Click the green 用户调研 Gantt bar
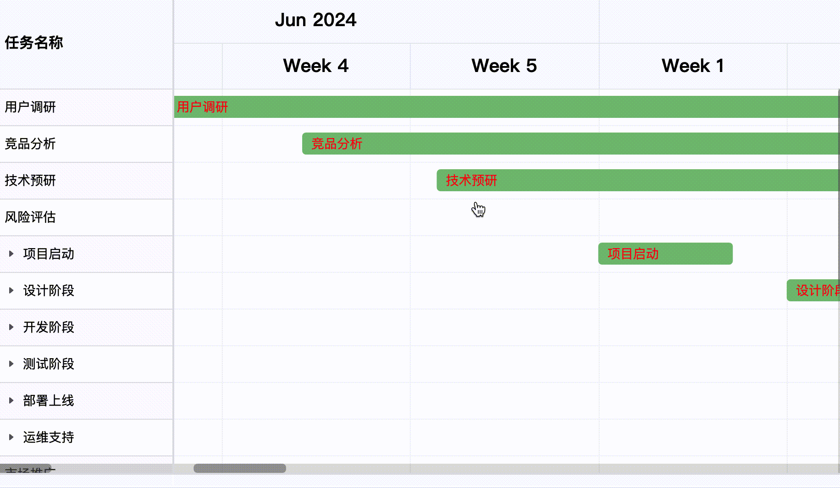This screenshot has height=488, width=840. pos(504,107)
